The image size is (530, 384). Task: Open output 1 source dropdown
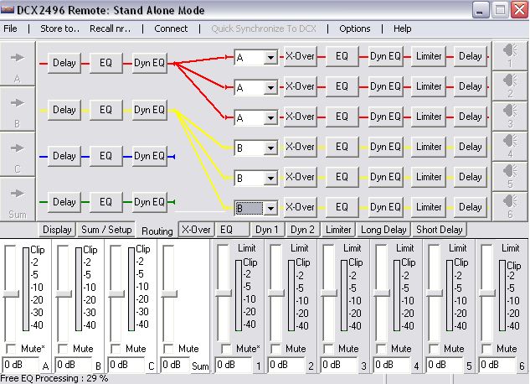click(x=270, y=58)
